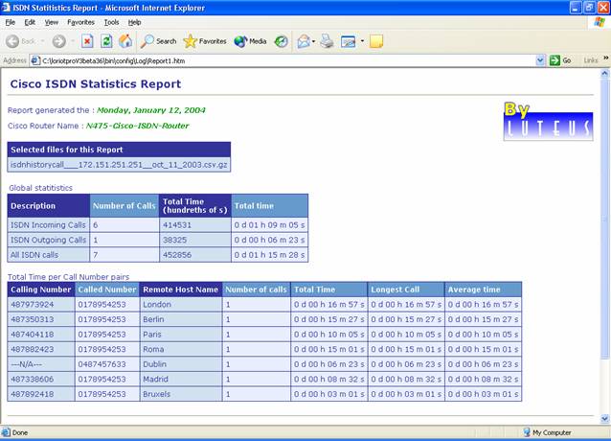Open the File menu
The width and height of the screenshot is (611, 441).
[11, 21]
